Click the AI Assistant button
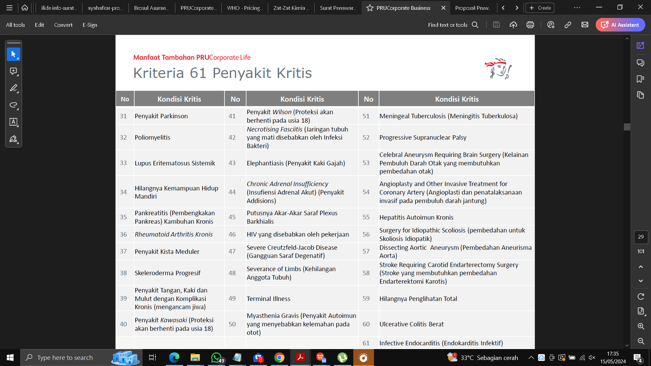Image resolution: width=651 pixels, height=366 pixels. pyautogui.click(x=620, y=25)
